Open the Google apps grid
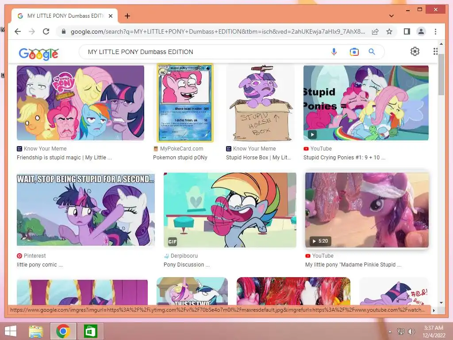 [435, 51]
